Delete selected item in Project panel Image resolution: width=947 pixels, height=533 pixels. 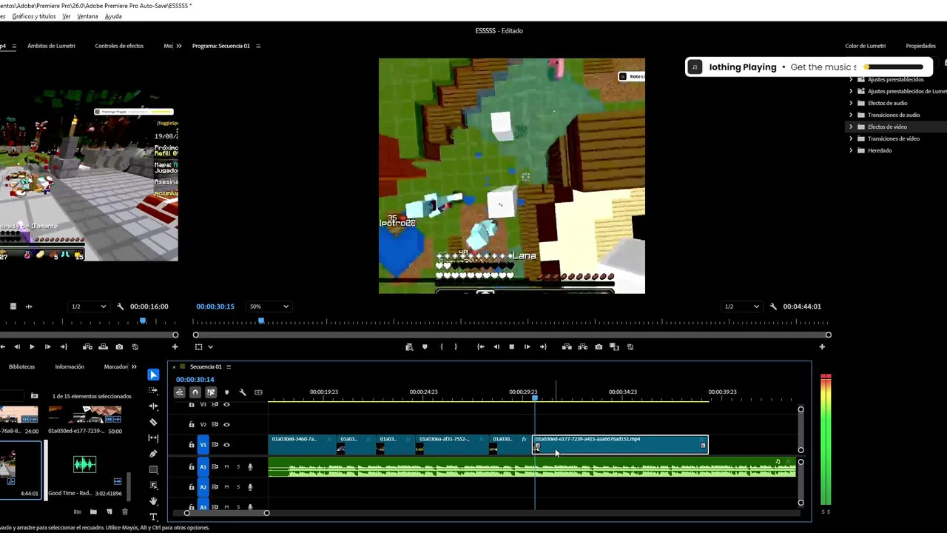(124, 512)
